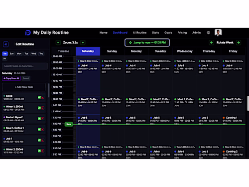Open the Stats page
Viewport: 249px width, 187px height.
click(x=155, y=33)
